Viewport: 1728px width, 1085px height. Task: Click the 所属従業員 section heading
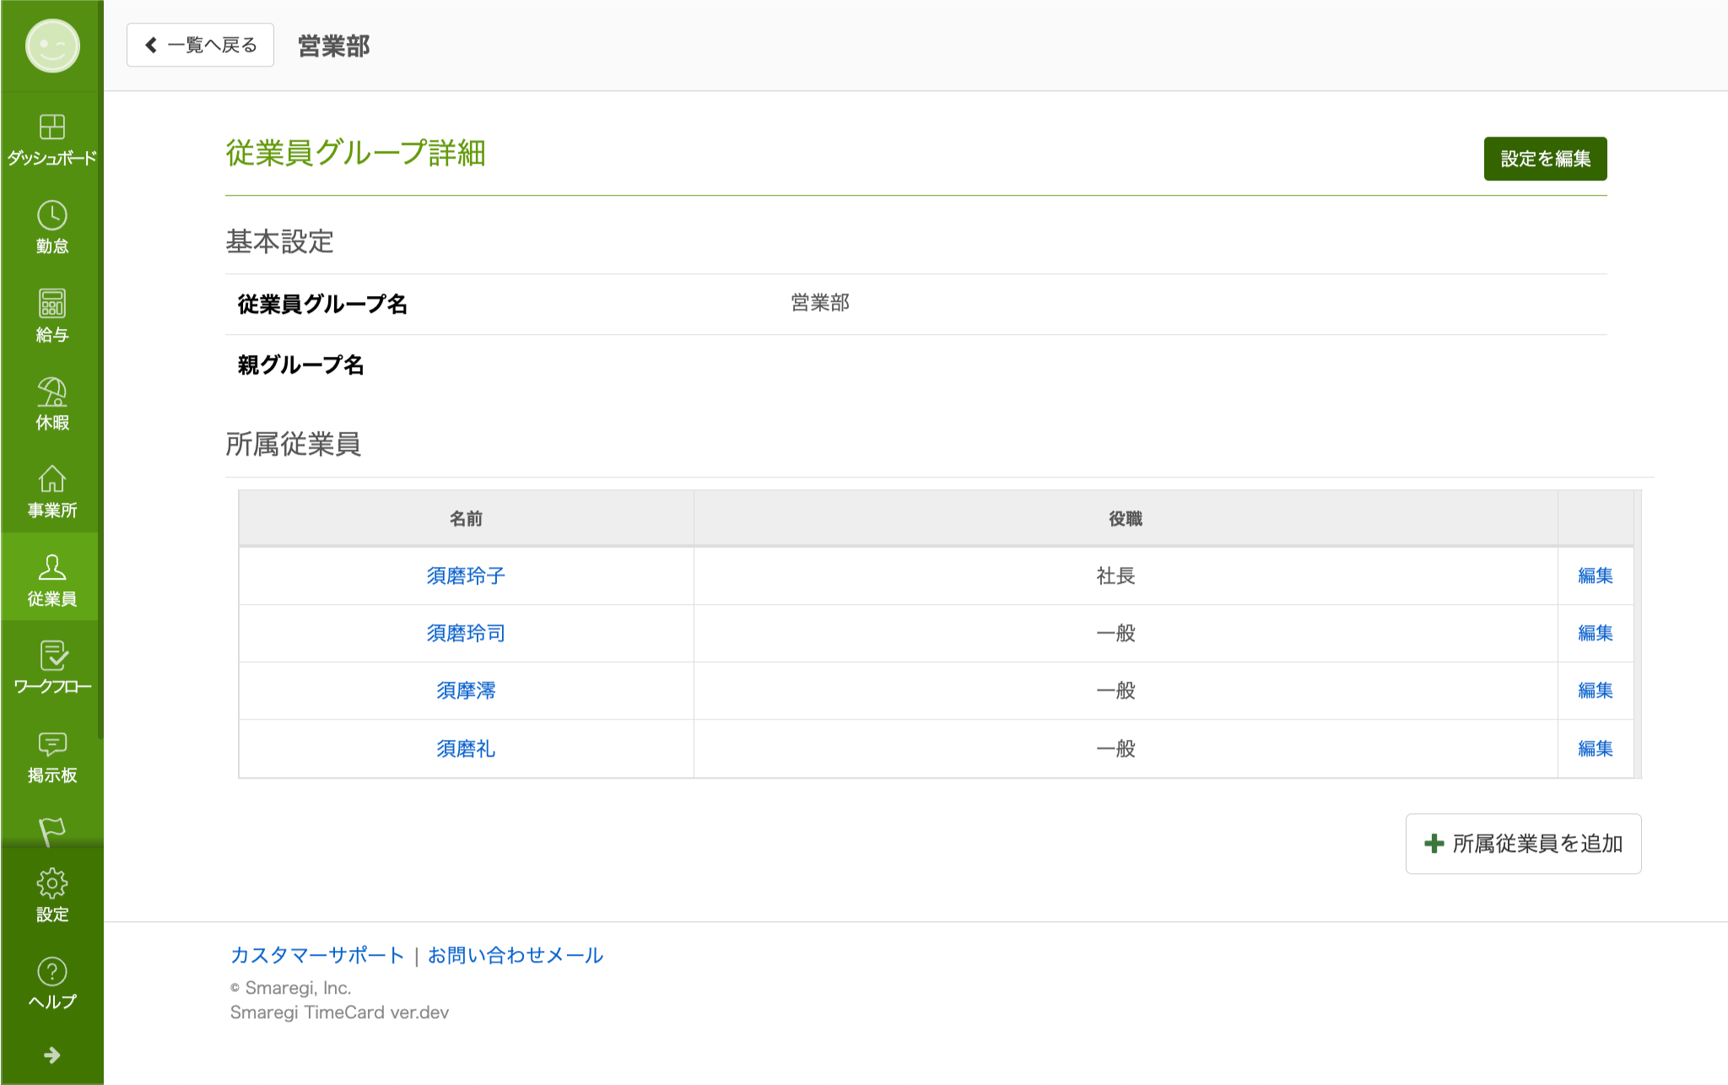[x=293, y=444]
